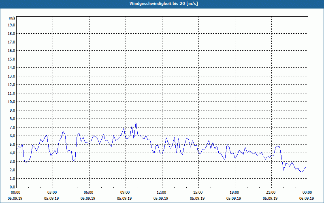Click the 15,0 y-axis label
Viewport: 324px width, 203px height.
11,59
